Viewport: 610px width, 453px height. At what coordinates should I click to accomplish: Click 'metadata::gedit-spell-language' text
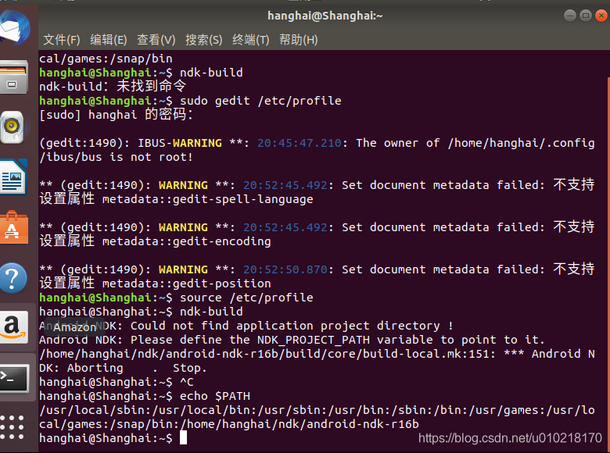click(x=208, y=199)
